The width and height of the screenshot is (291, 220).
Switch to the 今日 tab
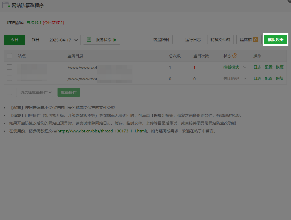coord(15,40)
